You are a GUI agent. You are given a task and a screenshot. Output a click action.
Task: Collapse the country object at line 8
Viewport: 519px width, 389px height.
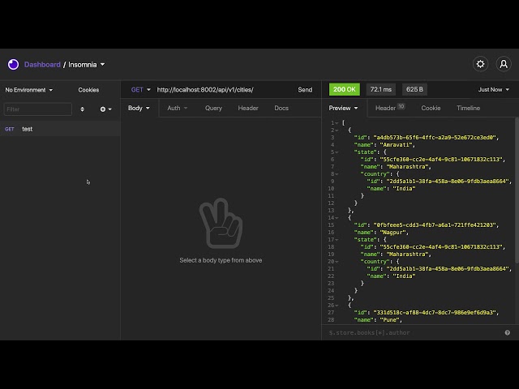pos(337,174)
